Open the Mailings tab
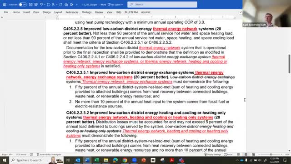Screen dimensions: 291x164 point(86,12)
